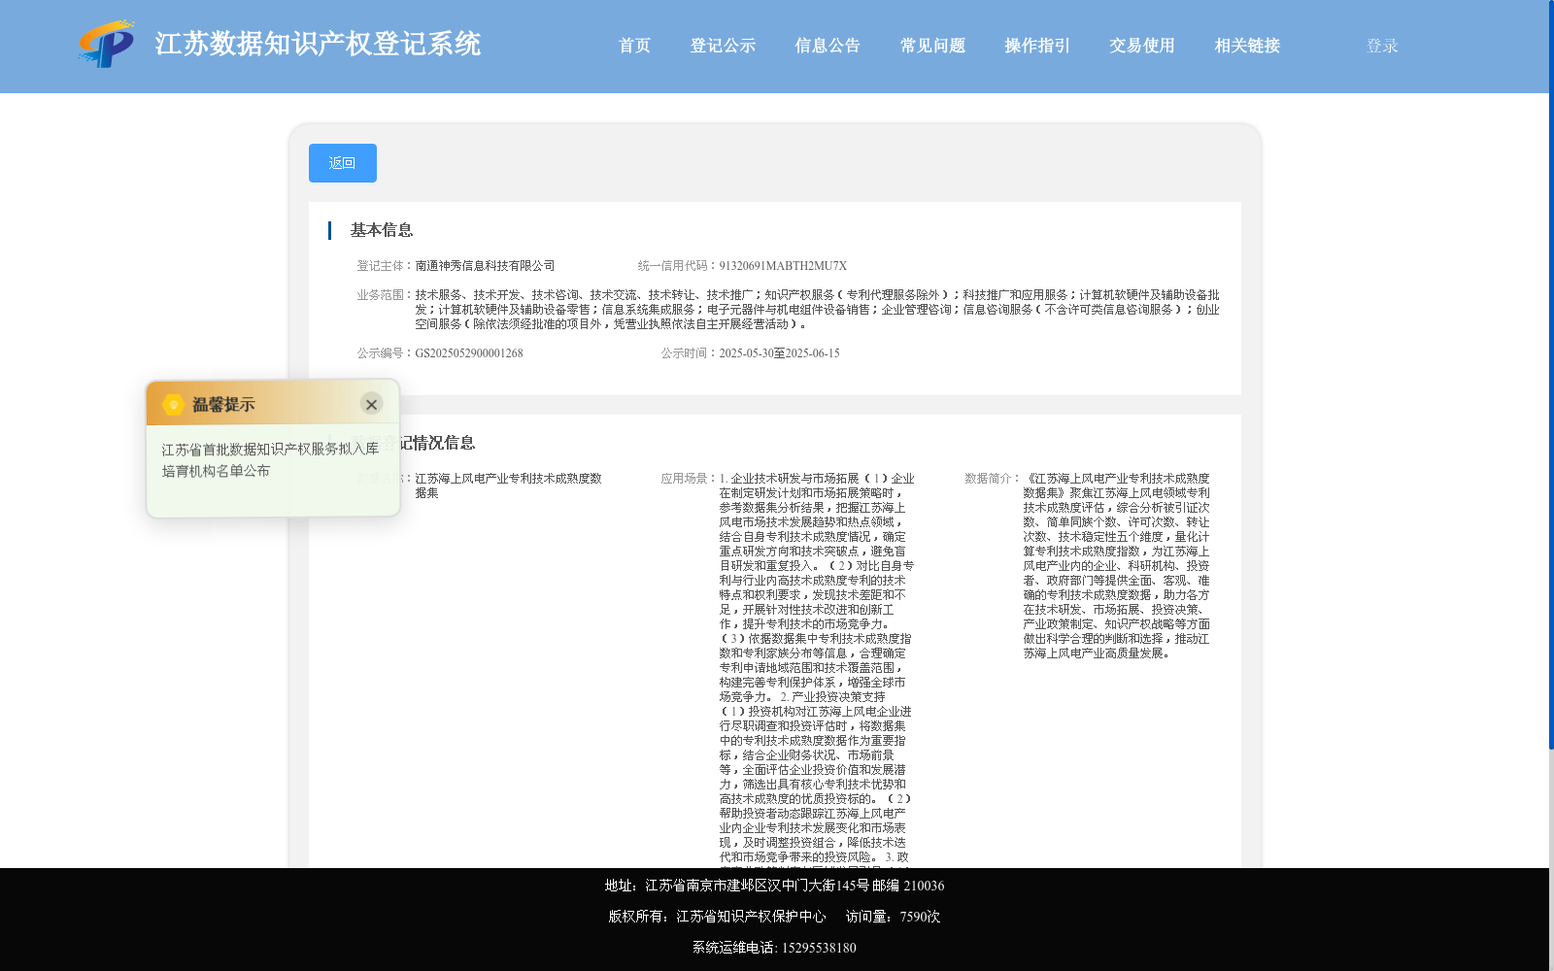The height and width of the screenshot is (971, 1554).
Task: Select 访问量：7590次 in footer
Action: pos(893,917)
